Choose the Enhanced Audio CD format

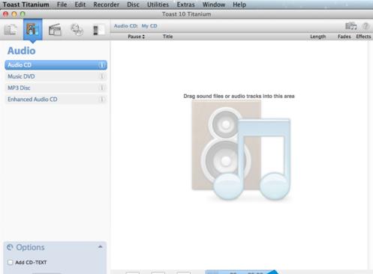click(56, 100)
